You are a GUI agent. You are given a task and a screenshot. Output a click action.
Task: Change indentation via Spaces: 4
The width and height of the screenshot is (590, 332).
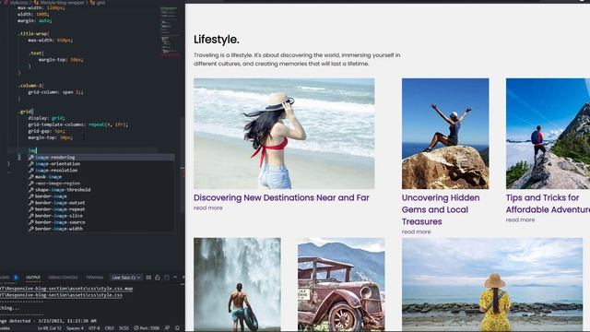tap(76, 328)
